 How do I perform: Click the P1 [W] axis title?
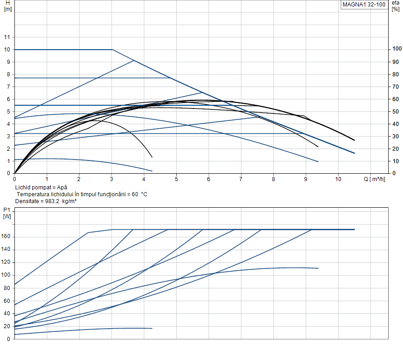[7, 213]
